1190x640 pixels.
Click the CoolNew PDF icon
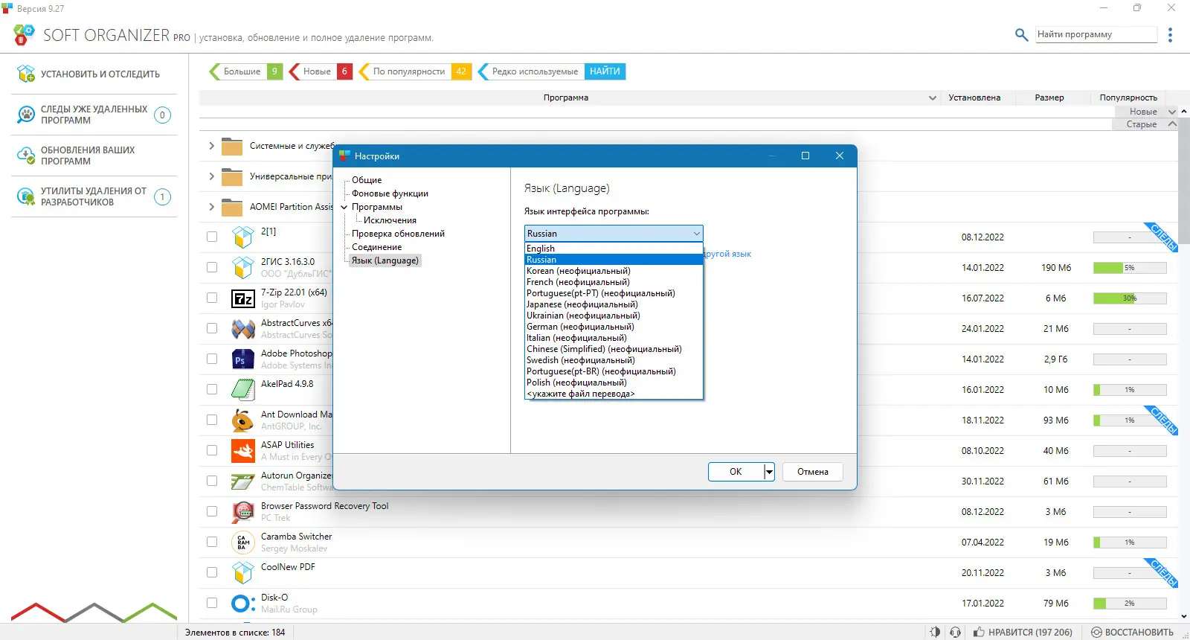[243, 572]
